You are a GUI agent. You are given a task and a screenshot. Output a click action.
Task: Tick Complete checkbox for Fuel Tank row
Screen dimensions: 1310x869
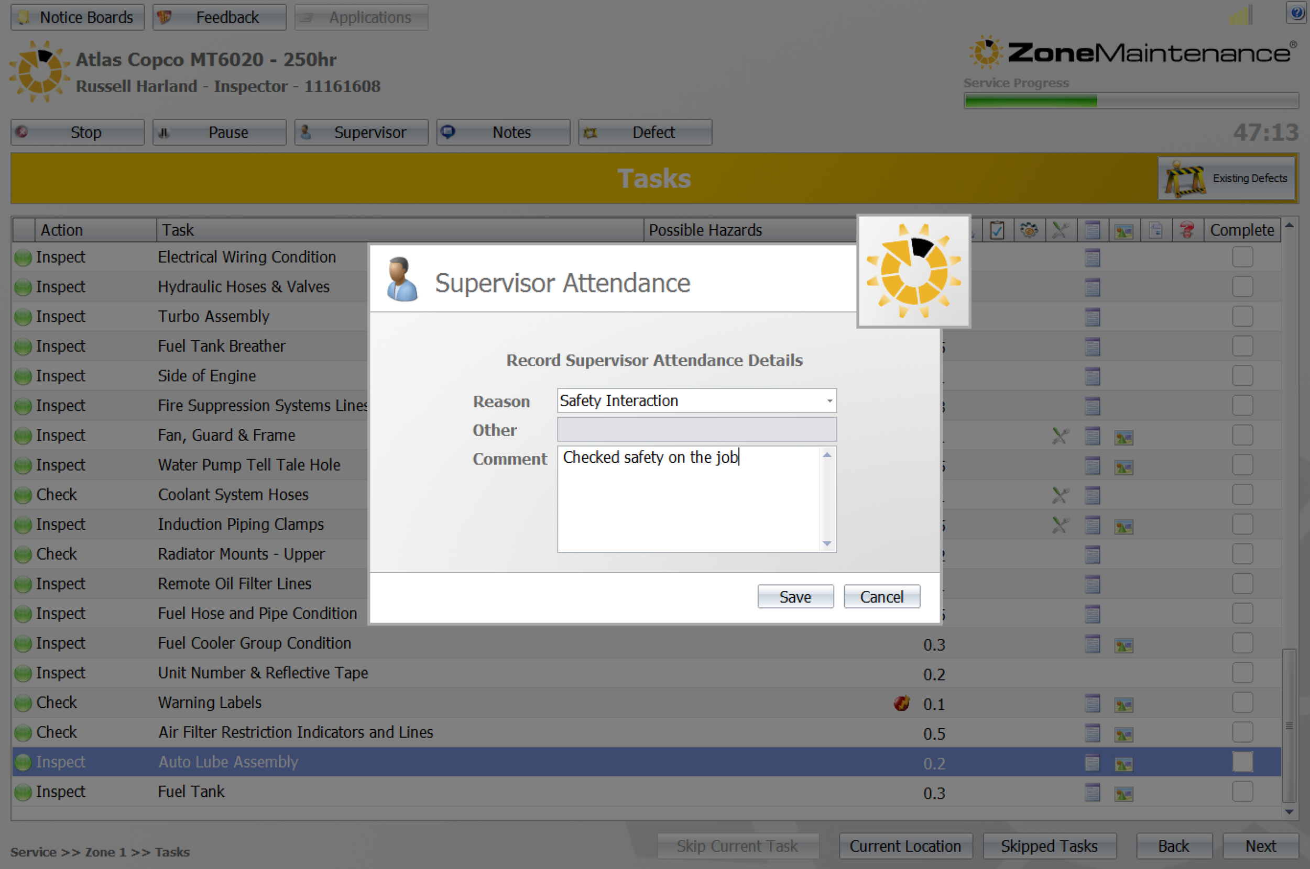(1242, 792)
